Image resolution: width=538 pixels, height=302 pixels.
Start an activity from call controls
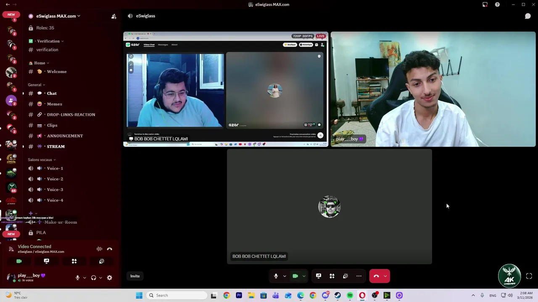[x=332, y=276]
